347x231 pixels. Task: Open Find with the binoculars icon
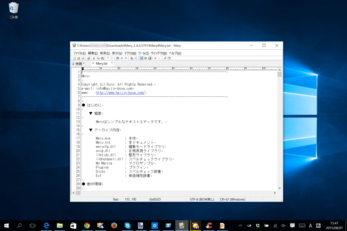[x=118, y=58]
